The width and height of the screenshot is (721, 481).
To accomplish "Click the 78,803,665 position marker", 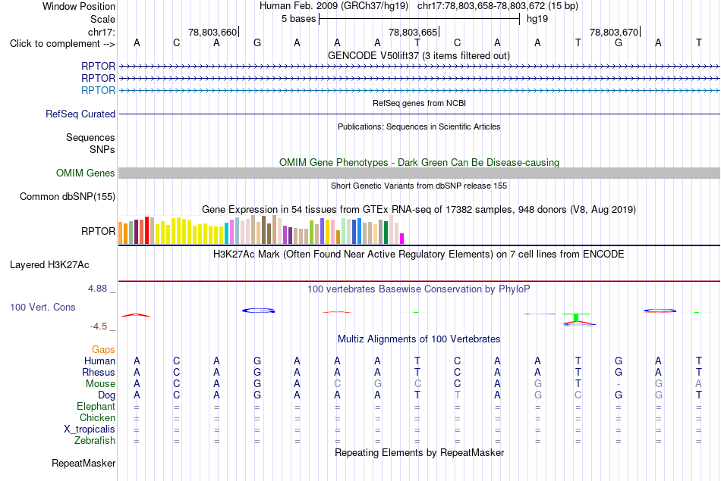I will (413, 32).
